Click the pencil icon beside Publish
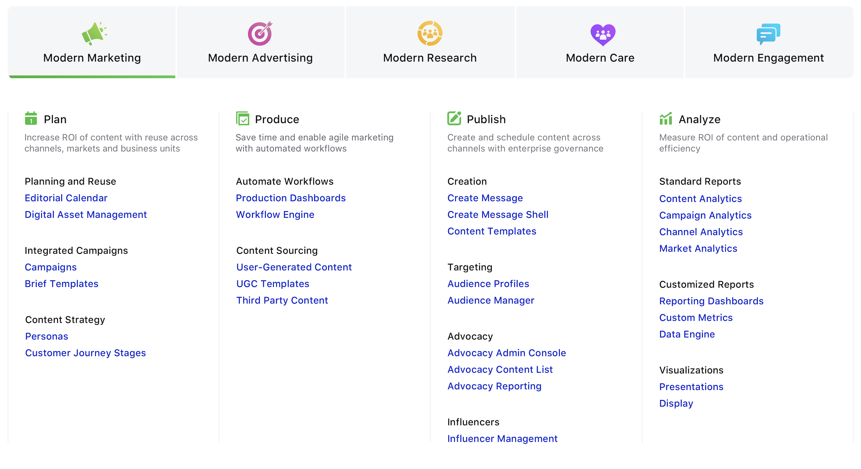 click(454, 119)
